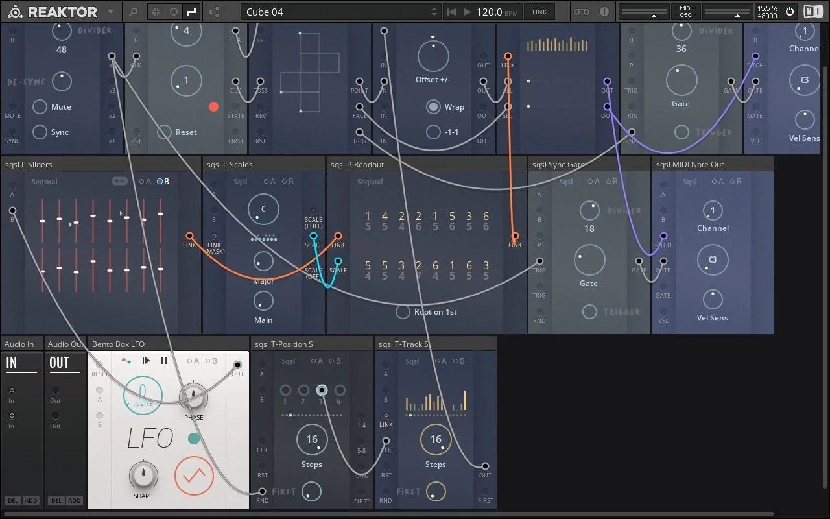Click the search magnifier icon in toolbar

(x=133, y=12)
